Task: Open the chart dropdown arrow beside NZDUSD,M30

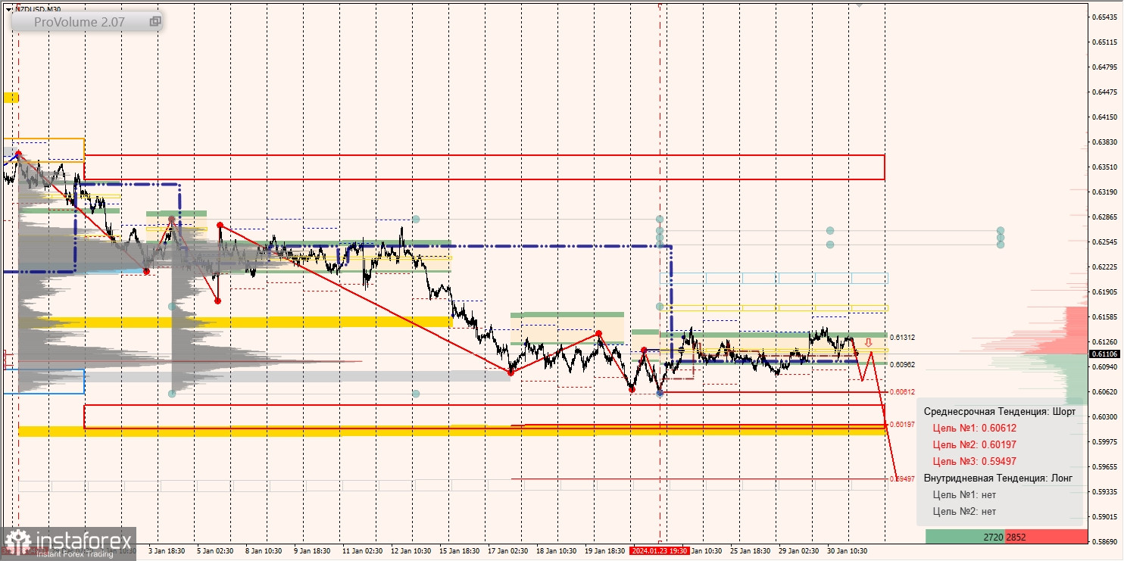Action: (x=8, y=9)
